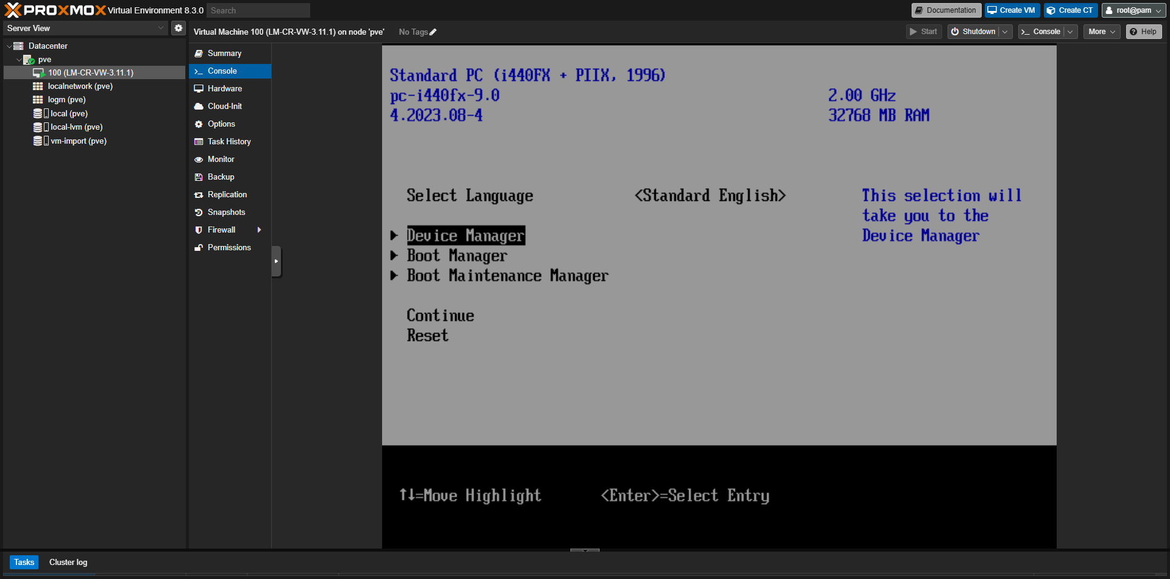The image size is (1170, 579).
Task: Open Snapshots via its icon
Action: click(x=199, y=212)
